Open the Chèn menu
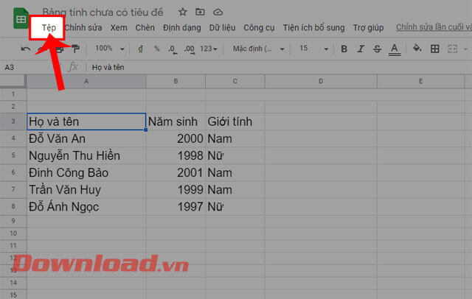This screenshot has height=299, width=472. point(145,28)
